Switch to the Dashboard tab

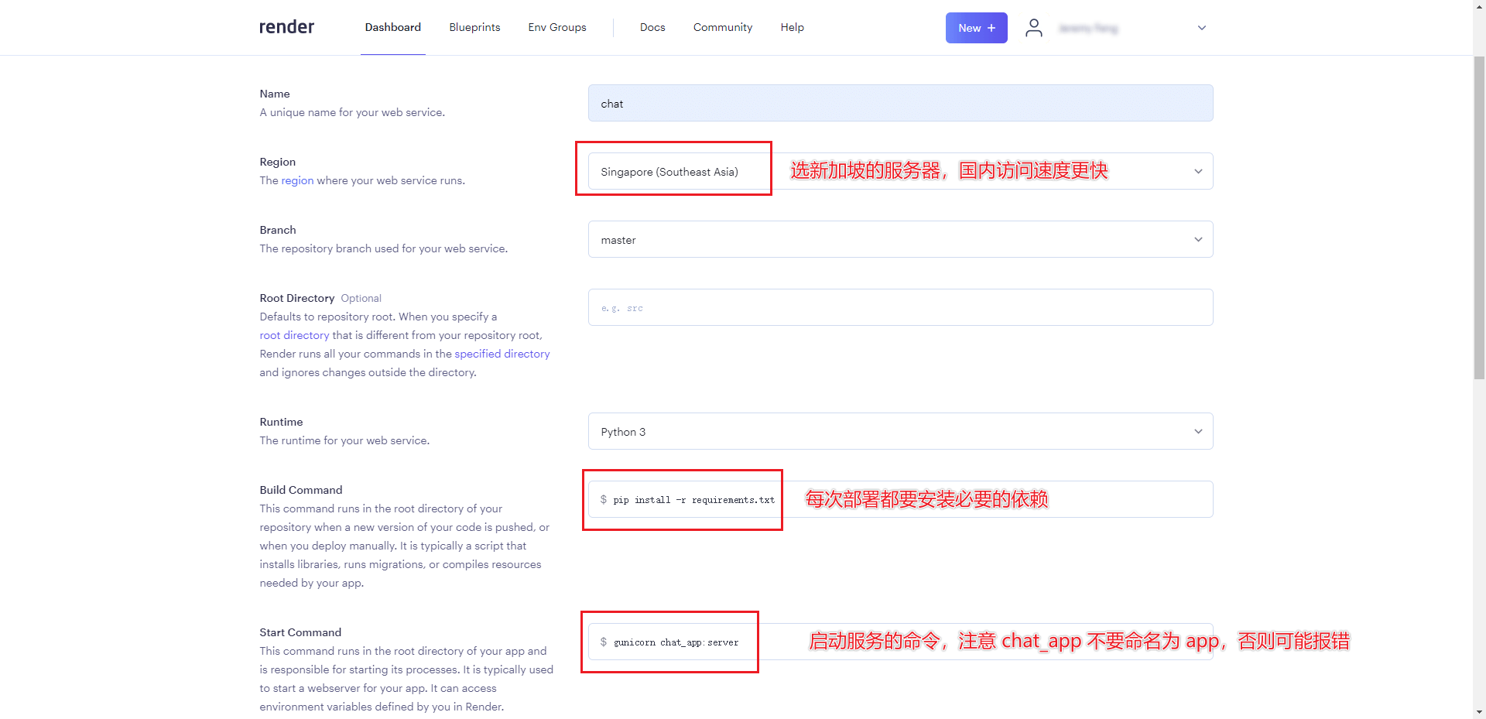[392, 27]
